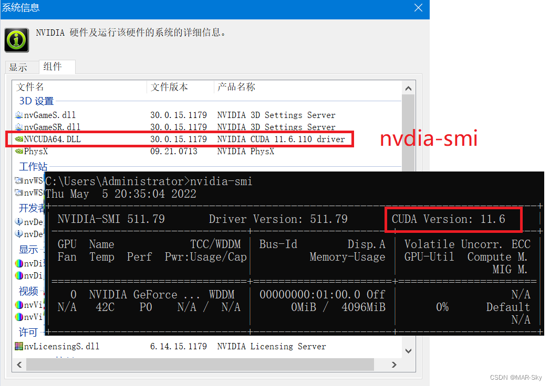This screenshot has width=550, height=386.
Task: Click the vertical scrollbar down arrow
Action: pyautogui.click(x=408, y=350)
